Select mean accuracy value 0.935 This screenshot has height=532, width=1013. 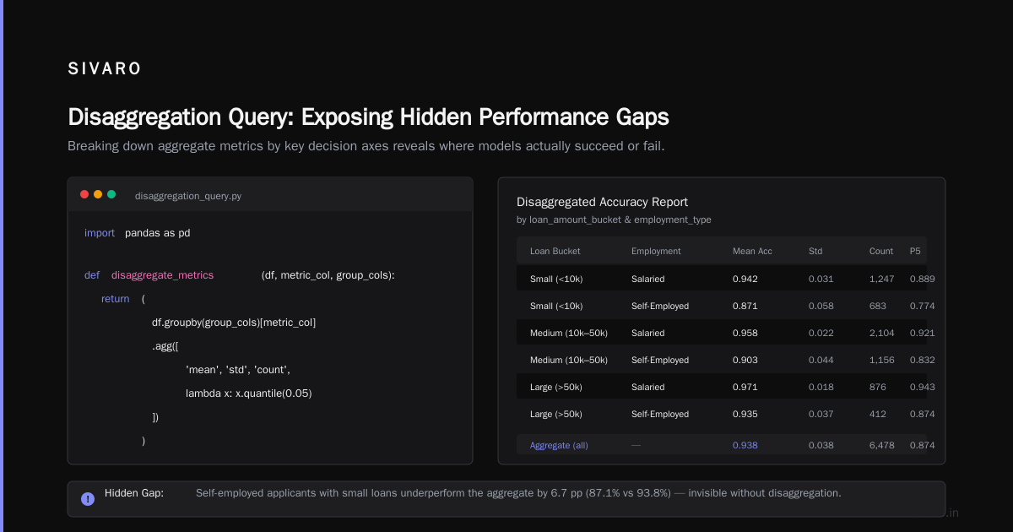745,414
